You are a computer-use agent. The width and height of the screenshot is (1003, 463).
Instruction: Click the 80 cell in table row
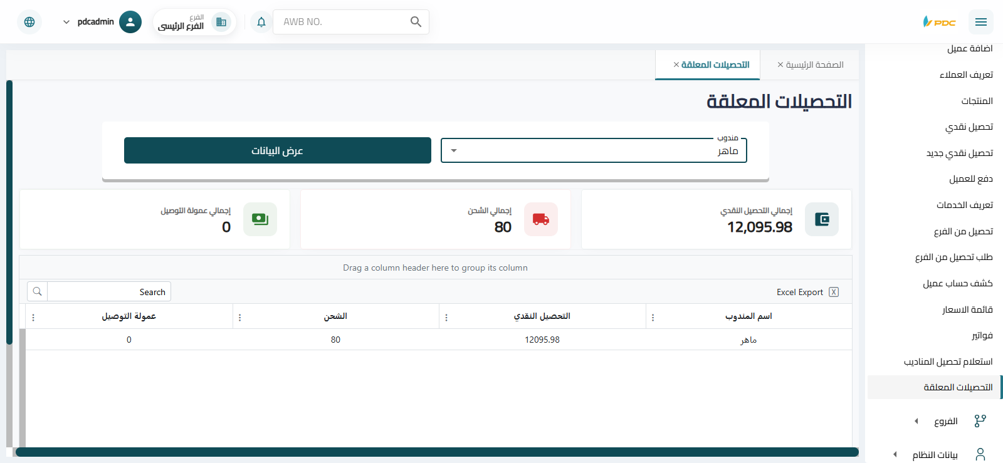pyautogui.click(x=336, y=340)
